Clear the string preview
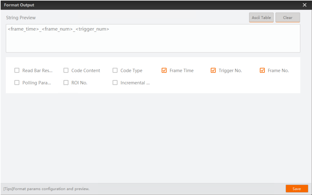The image size is (312, 195). tap(288, 18)
